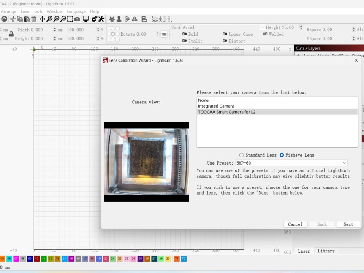Screen dimensions: 364x273
Task: Open the Help menu
Action: (95, 11)
